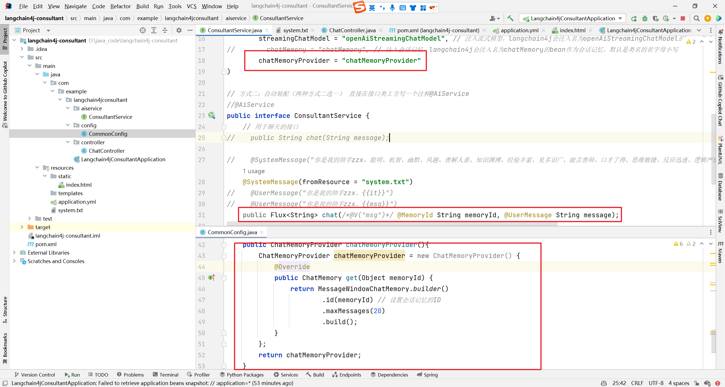Switch to ChatController.java tab
This screenshot has height=387, width=725.
coord(352,30)
